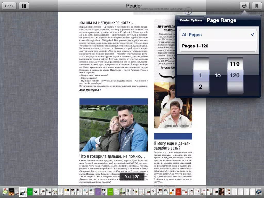The width and height of the screenshot is (264, 198).
Task: Jump to the red page thumbnail
Action: (178, 192)
